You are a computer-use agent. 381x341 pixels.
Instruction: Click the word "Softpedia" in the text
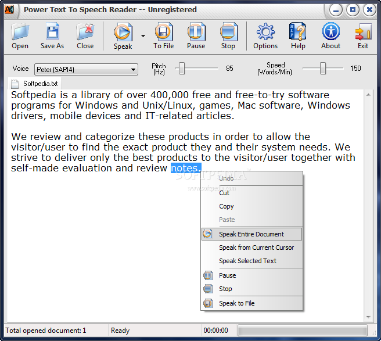(34, 95)
